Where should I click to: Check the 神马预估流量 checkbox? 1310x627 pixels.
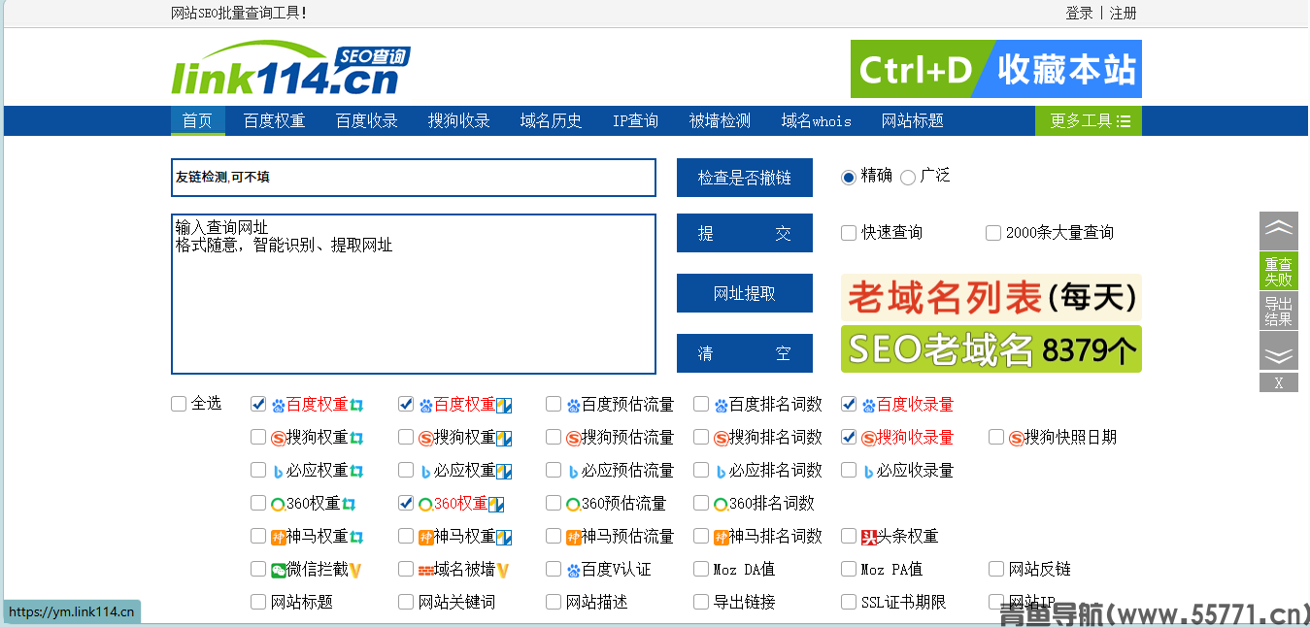pos(554,536)
